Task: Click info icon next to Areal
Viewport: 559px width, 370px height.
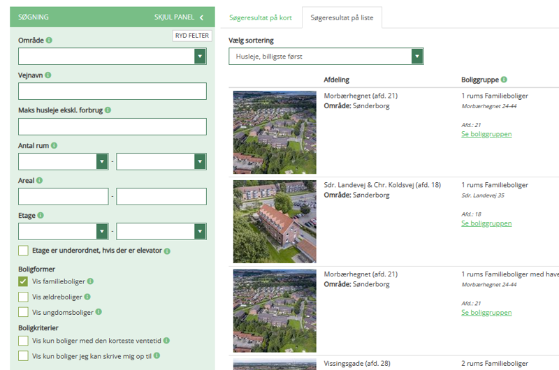Action: pyautogui.click(x=40, y=181)
